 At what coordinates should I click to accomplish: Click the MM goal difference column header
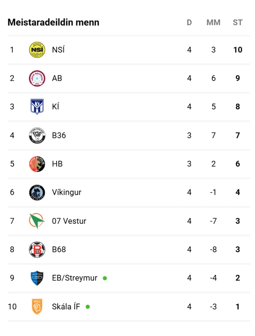(x=213, y=23)
